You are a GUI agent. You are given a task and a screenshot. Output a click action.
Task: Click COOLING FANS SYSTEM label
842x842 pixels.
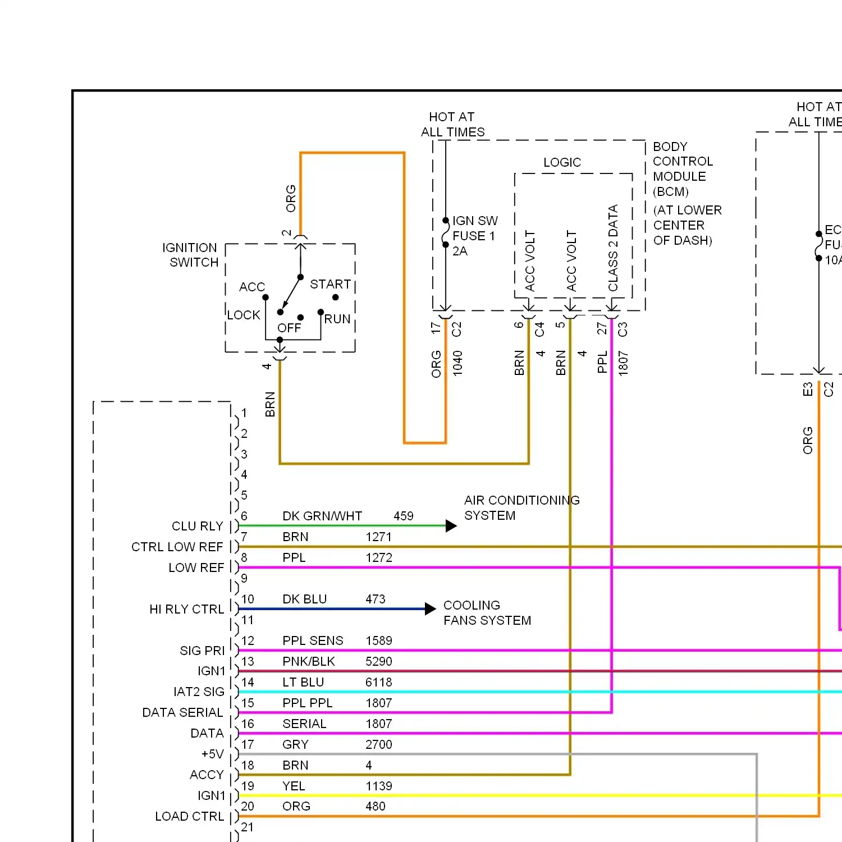pyautogui.click(x=487, y=612)
